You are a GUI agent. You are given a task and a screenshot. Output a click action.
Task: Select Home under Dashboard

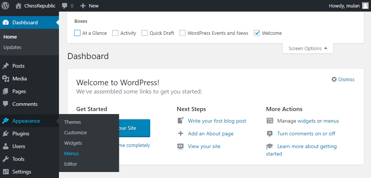(x=10, y=37)
